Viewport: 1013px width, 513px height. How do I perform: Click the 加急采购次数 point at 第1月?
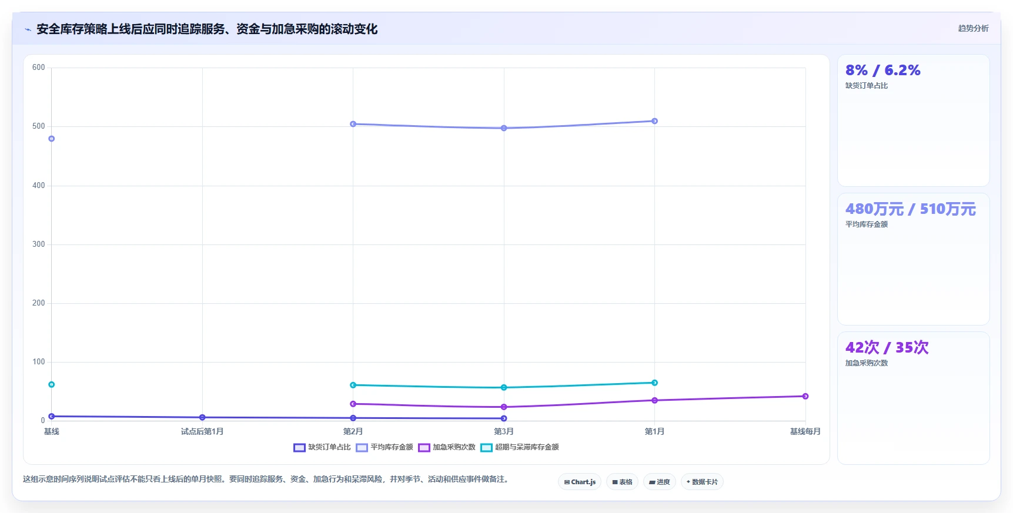tap(654, 400)
